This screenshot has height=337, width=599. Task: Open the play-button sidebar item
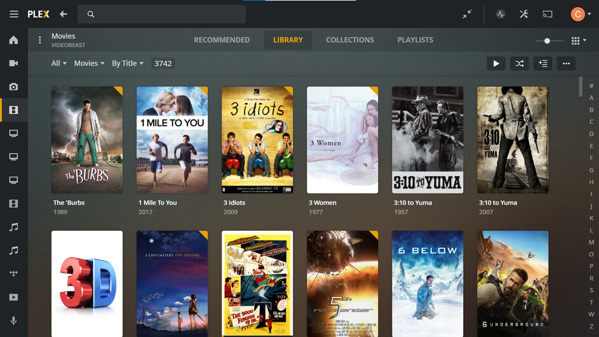click(x=14, y=297)
